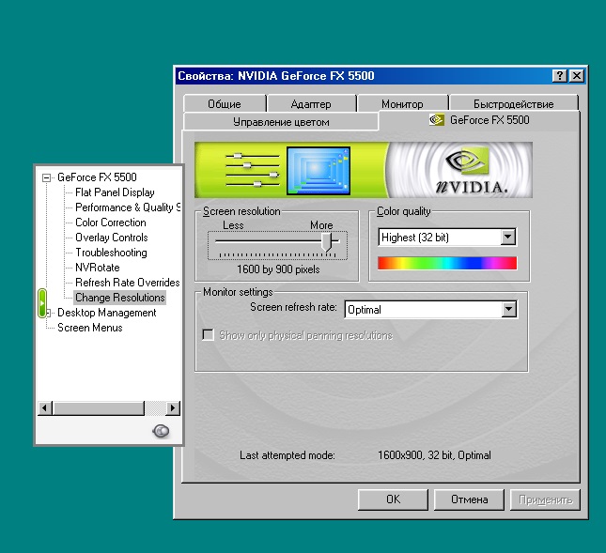This screenshot has height=553, width=606.
Task: Select Color Correction tree item
Action: click(111, 223)
